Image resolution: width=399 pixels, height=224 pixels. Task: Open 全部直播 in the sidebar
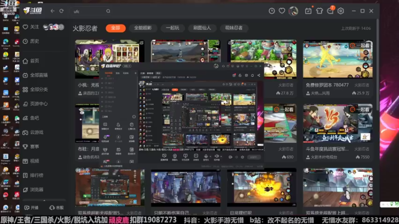coord(35,75)
